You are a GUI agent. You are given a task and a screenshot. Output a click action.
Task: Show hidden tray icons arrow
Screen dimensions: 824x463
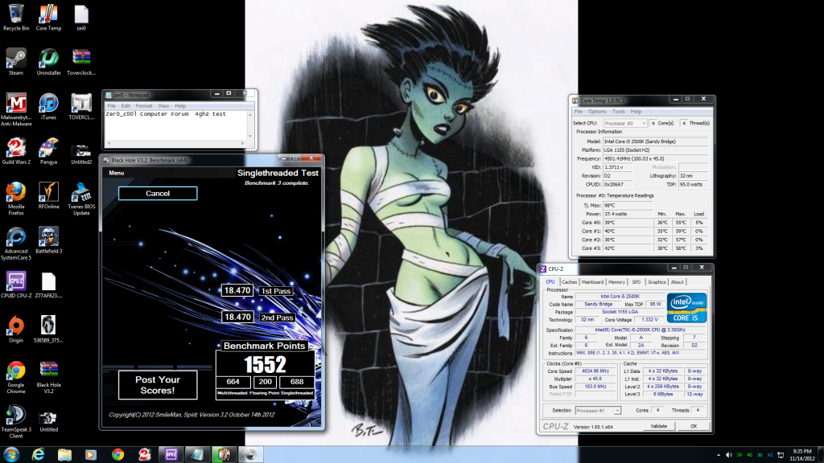(719, 455)
